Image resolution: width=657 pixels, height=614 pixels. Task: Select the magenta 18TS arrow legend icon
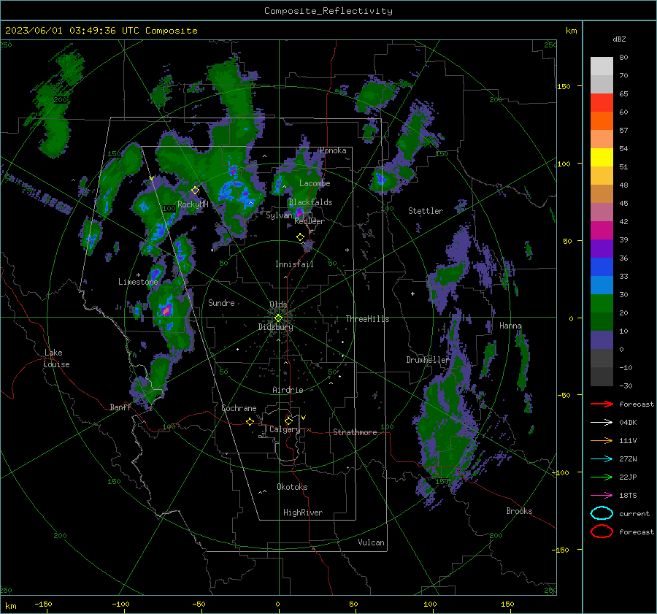602,496
